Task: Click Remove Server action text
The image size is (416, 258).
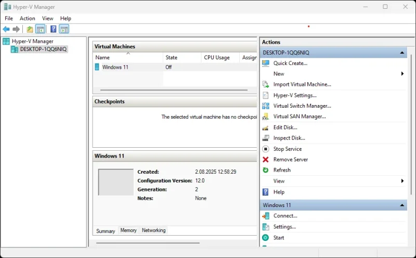Action: coord(291,160)
